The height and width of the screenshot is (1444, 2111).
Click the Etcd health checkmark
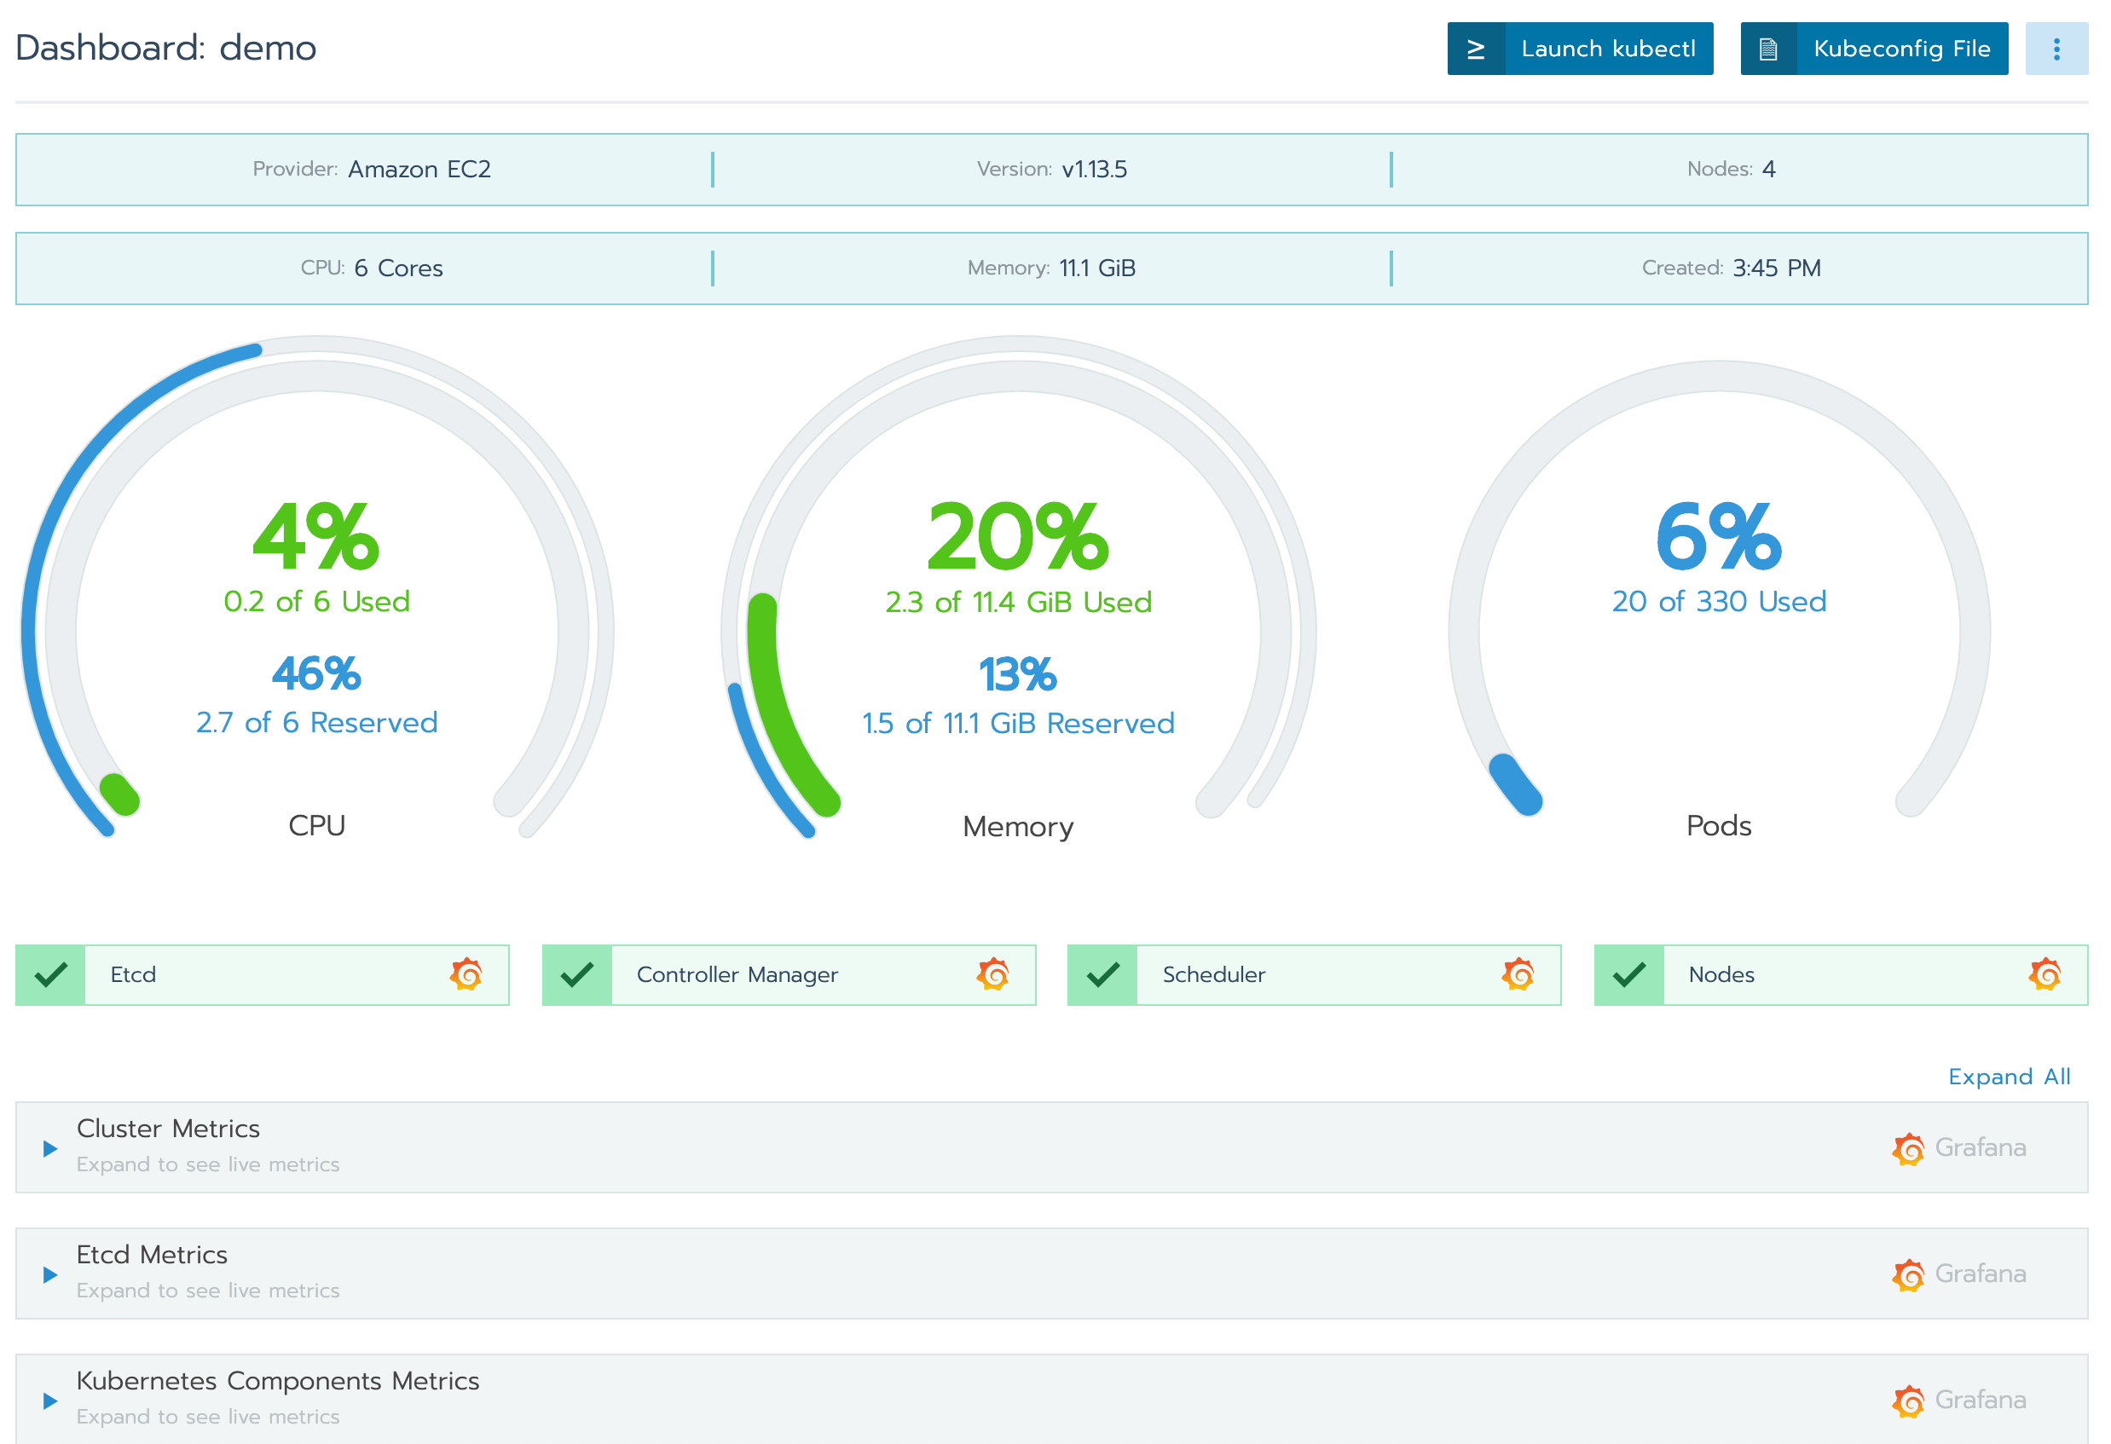point(50,974)
